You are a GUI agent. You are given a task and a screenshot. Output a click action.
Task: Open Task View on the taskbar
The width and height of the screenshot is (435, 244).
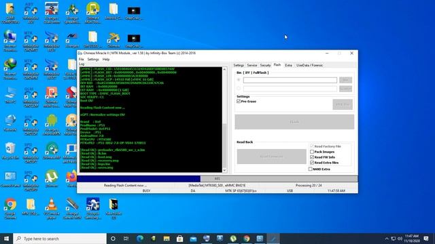[126, 239]
